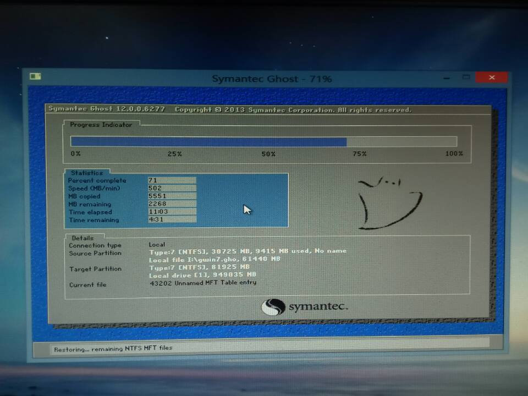This screenshot has height=396, width=528.
Task: Click the "Statistics" group label
Action: point(87,173)
